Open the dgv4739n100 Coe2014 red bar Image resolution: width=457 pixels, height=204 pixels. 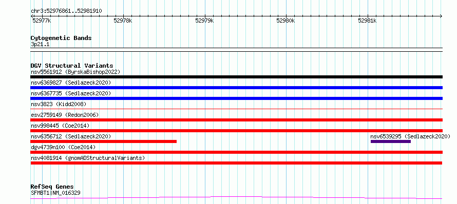pyautogui.click(x=236, y=152)
